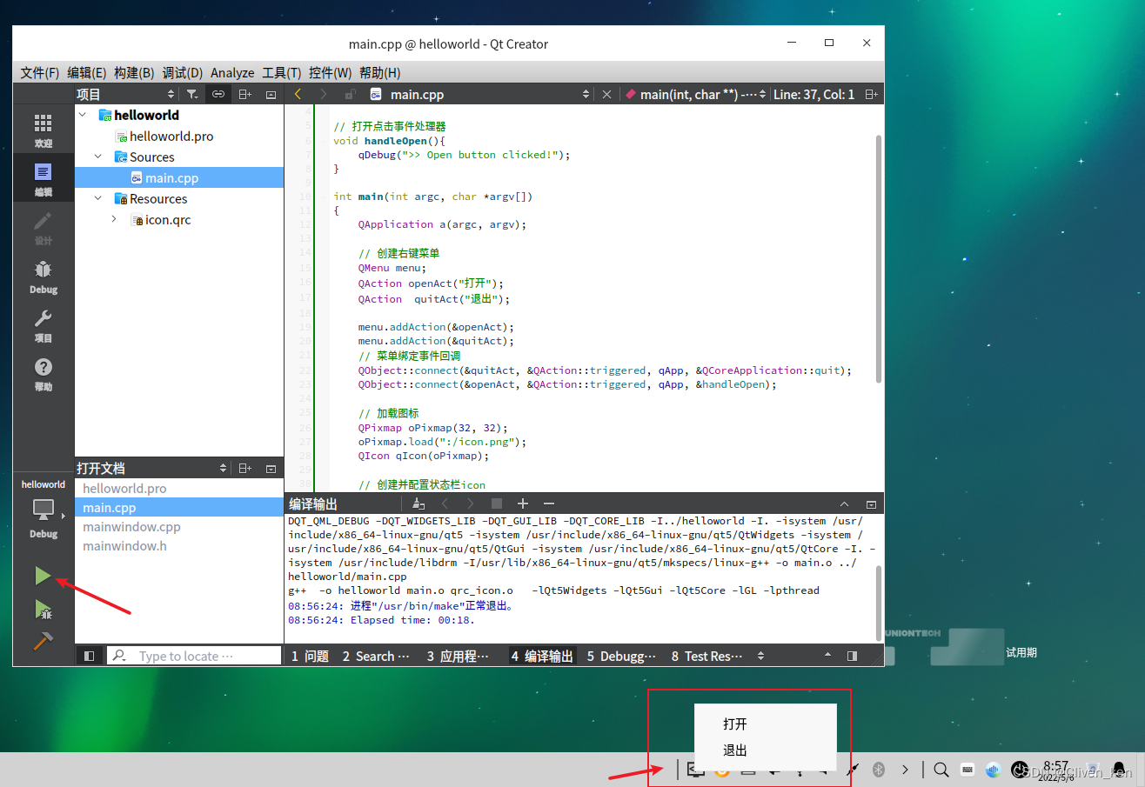Stop the build with the square icon
Image resolution: width=1145 pixels, height=787 pixels.
tap(497, 504)
